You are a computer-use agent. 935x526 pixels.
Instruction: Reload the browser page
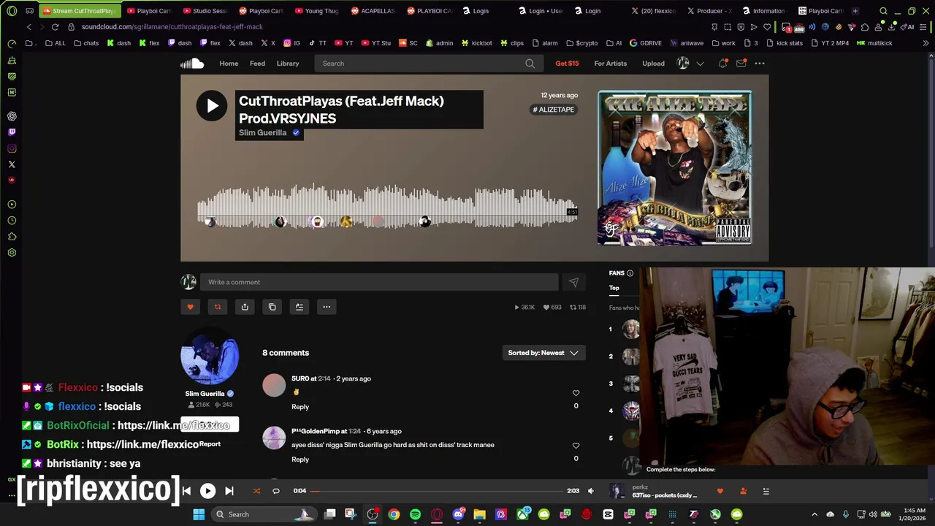[55, 27]
